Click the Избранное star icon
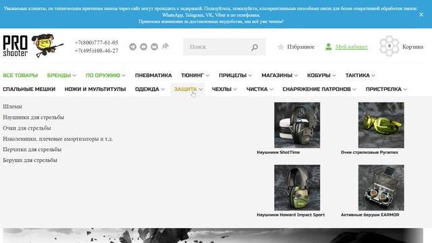 pyautogui.click(x=281, y=47)
